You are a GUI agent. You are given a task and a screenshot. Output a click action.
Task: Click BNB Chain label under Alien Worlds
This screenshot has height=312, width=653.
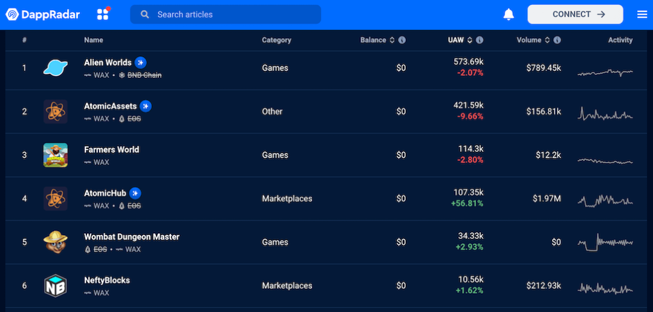click(145, 75)
